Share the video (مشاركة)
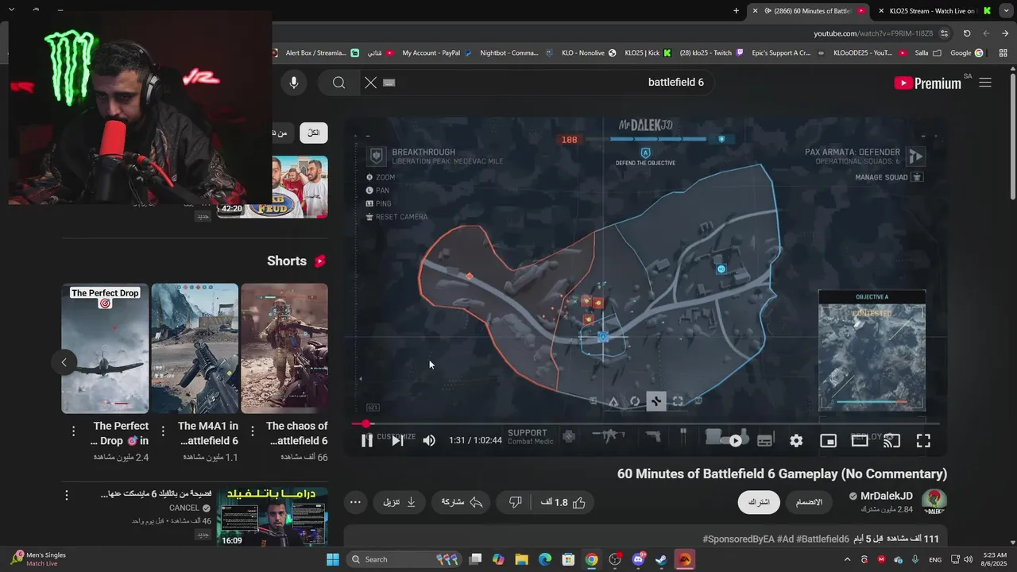Viewport: 1017px width, 572px height. (462, 502)
